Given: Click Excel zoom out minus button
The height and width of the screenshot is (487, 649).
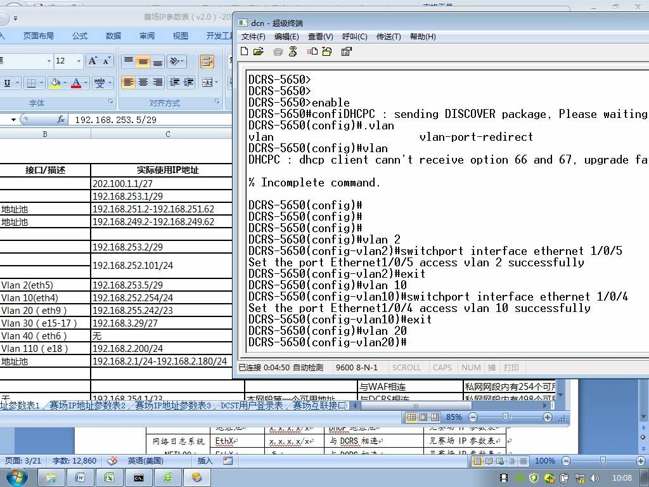Looking at the screenshot, I should [x=473, y=417].
